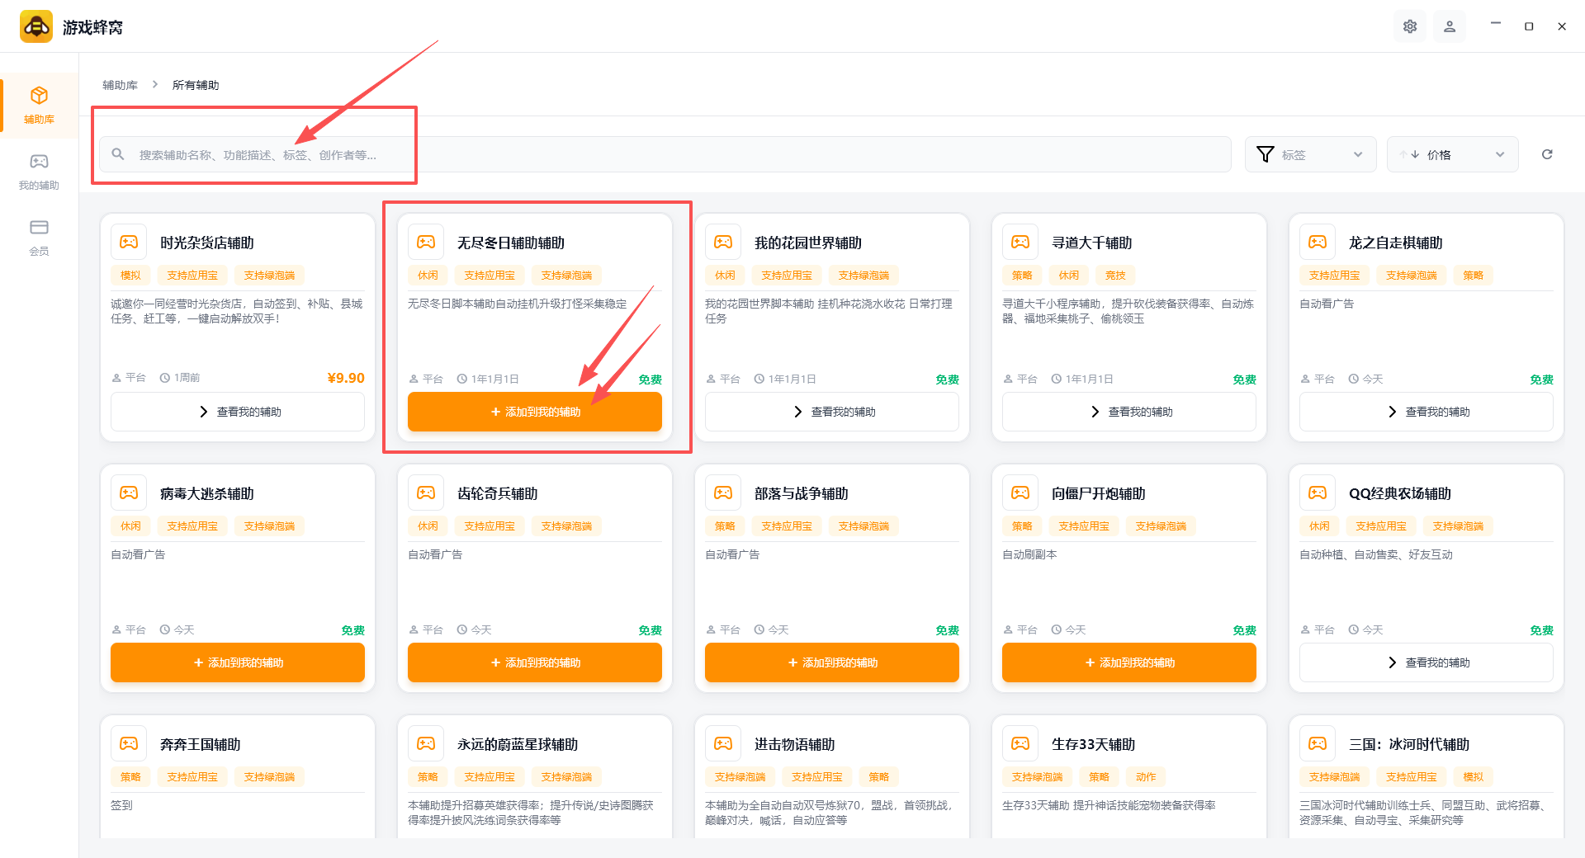Open the 三国：冰河时代辅助 card title
This screenshot has width=1585, height=858.
pos(1409,744)
